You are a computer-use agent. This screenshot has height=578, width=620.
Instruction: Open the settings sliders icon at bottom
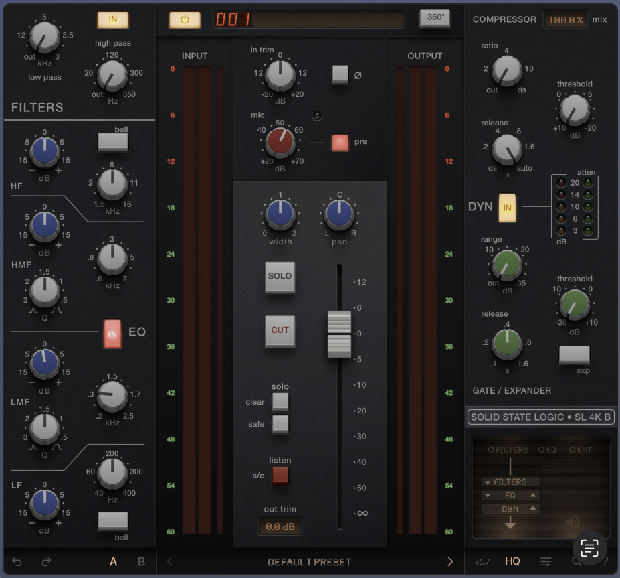pos(546,562)
